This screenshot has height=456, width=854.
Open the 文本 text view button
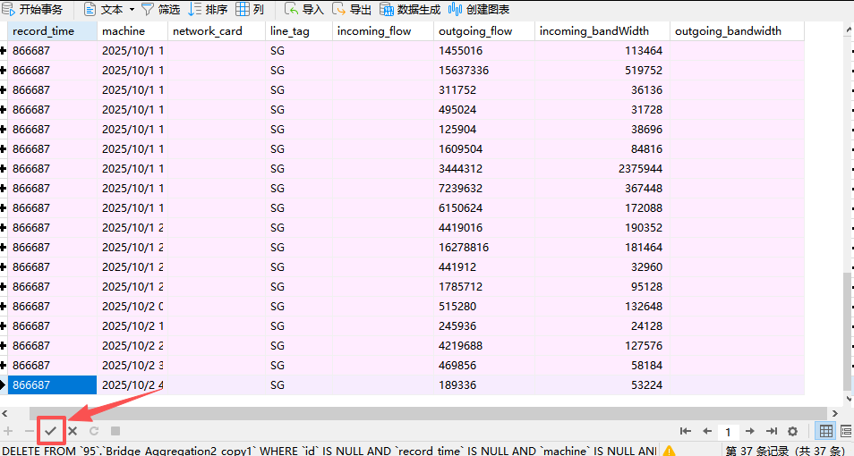[x=104, y=9]
